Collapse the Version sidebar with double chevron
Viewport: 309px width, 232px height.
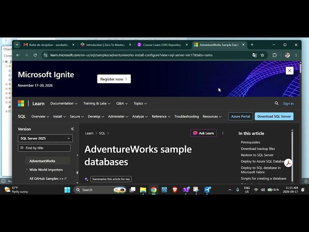click(72, 129)
